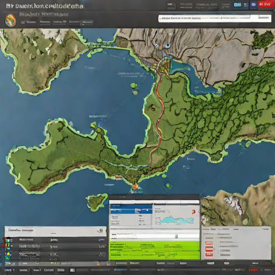
Task: Click inside the white search bar
Action: pyautogui.click(x=215, y=18)
